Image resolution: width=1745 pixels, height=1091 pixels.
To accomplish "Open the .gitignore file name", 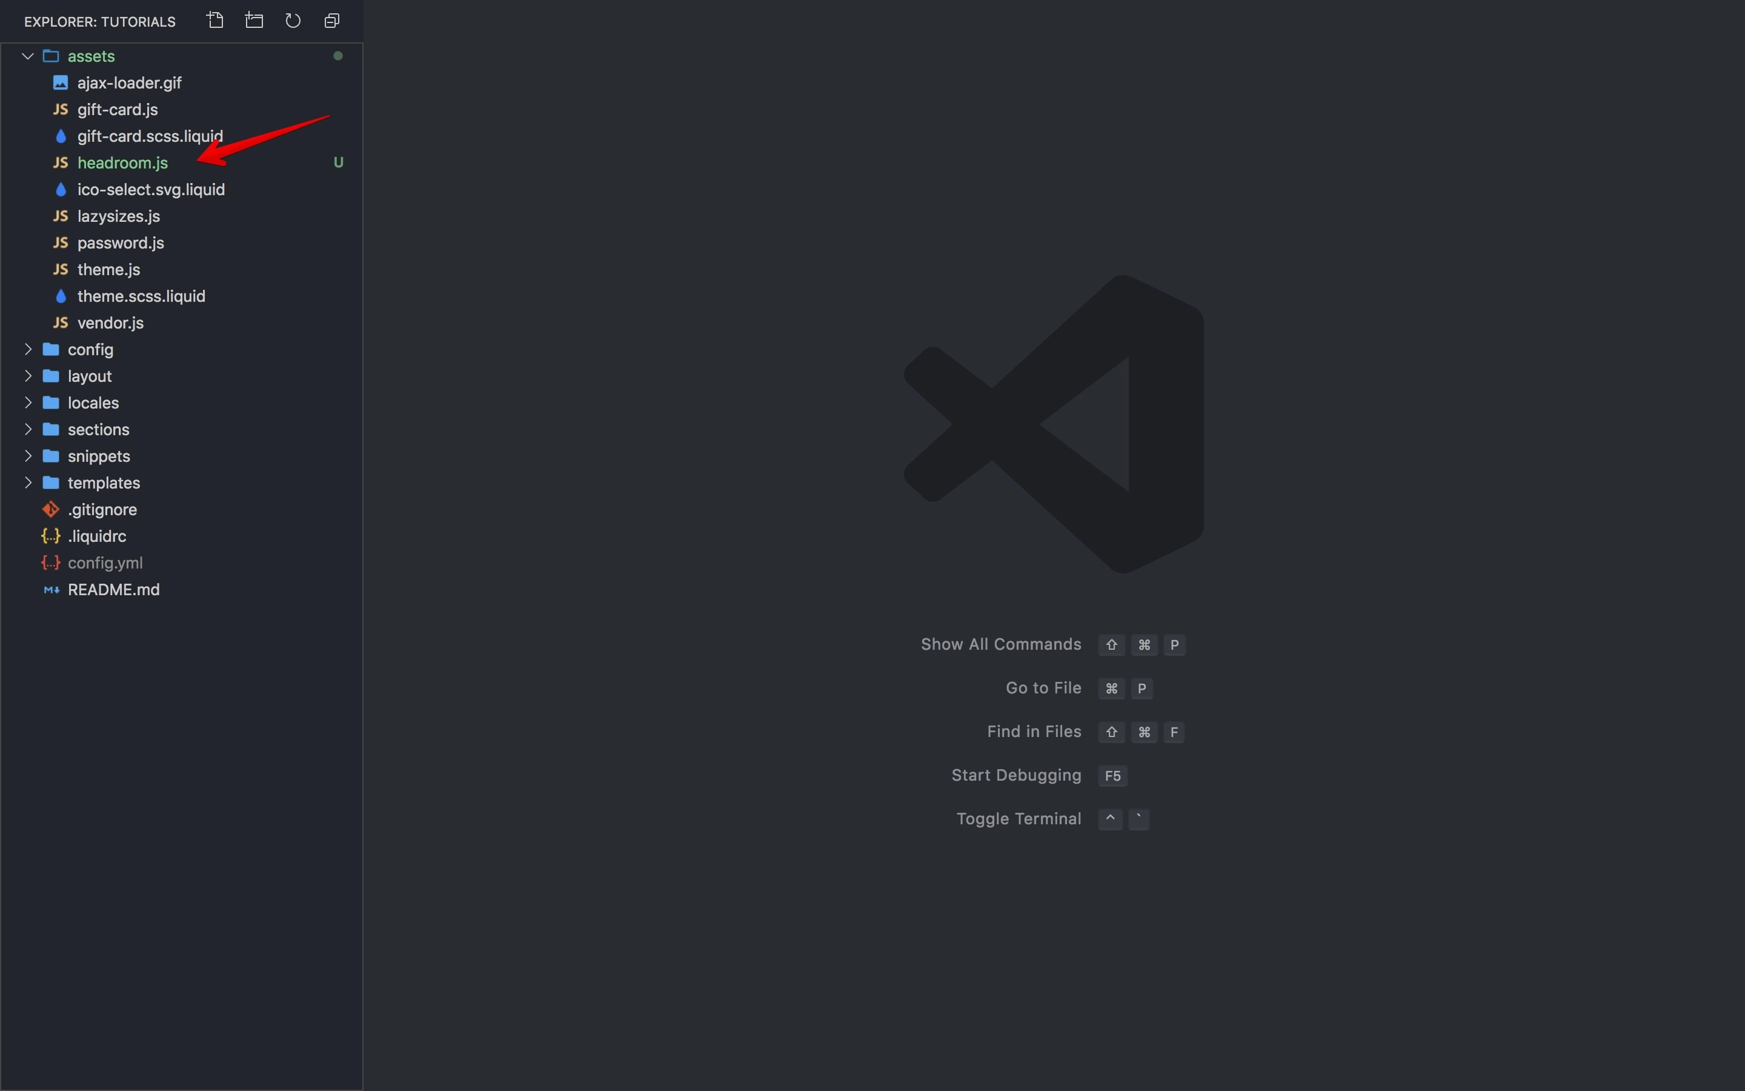I will point(102,509).
